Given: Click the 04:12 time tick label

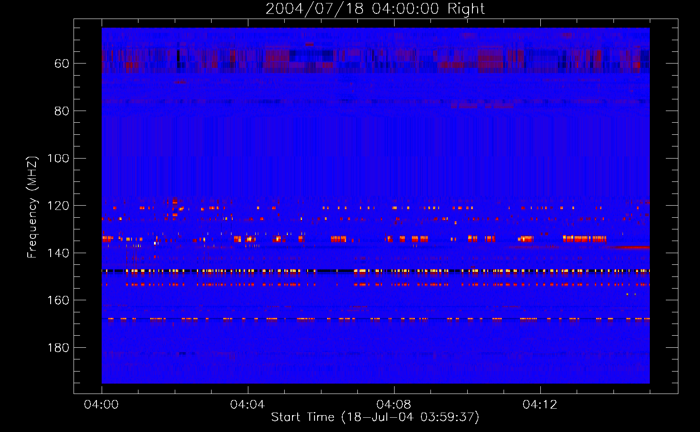Looking at the screenshot, I should [540, 405].
